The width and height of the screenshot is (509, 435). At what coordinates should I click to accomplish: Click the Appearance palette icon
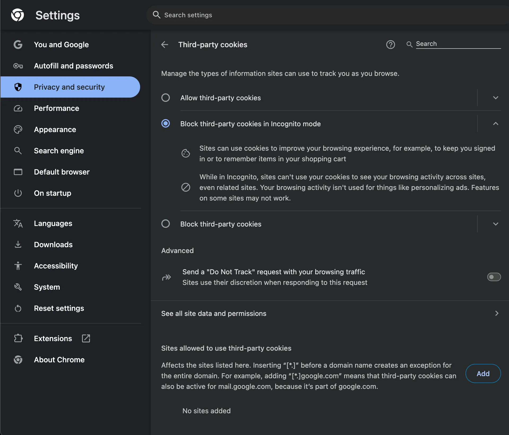point(18,129)
